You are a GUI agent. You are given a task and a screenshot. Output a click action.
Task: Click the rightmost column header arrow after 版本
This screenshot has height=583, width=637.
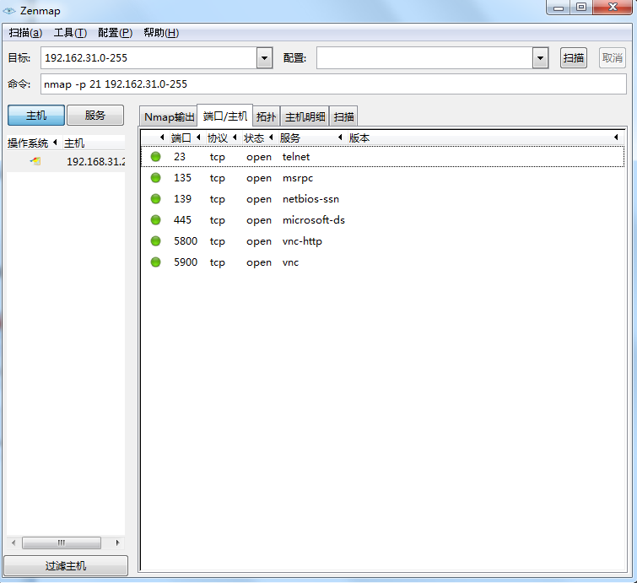point(616,138)
